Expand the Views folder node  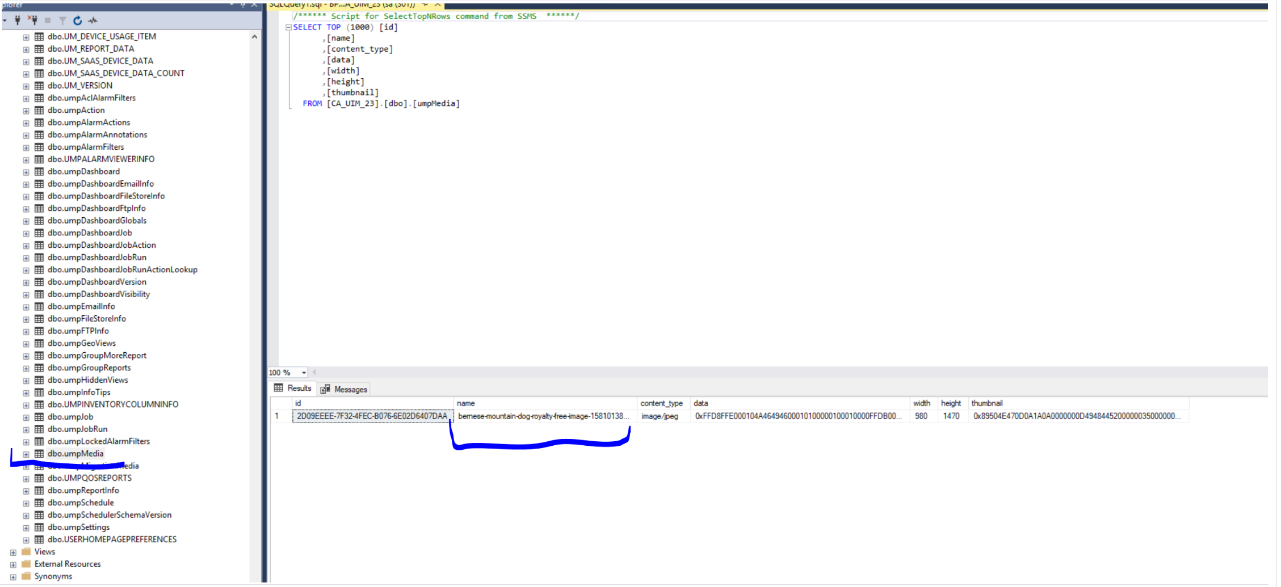pyautogui.click(x=13, y=552)
